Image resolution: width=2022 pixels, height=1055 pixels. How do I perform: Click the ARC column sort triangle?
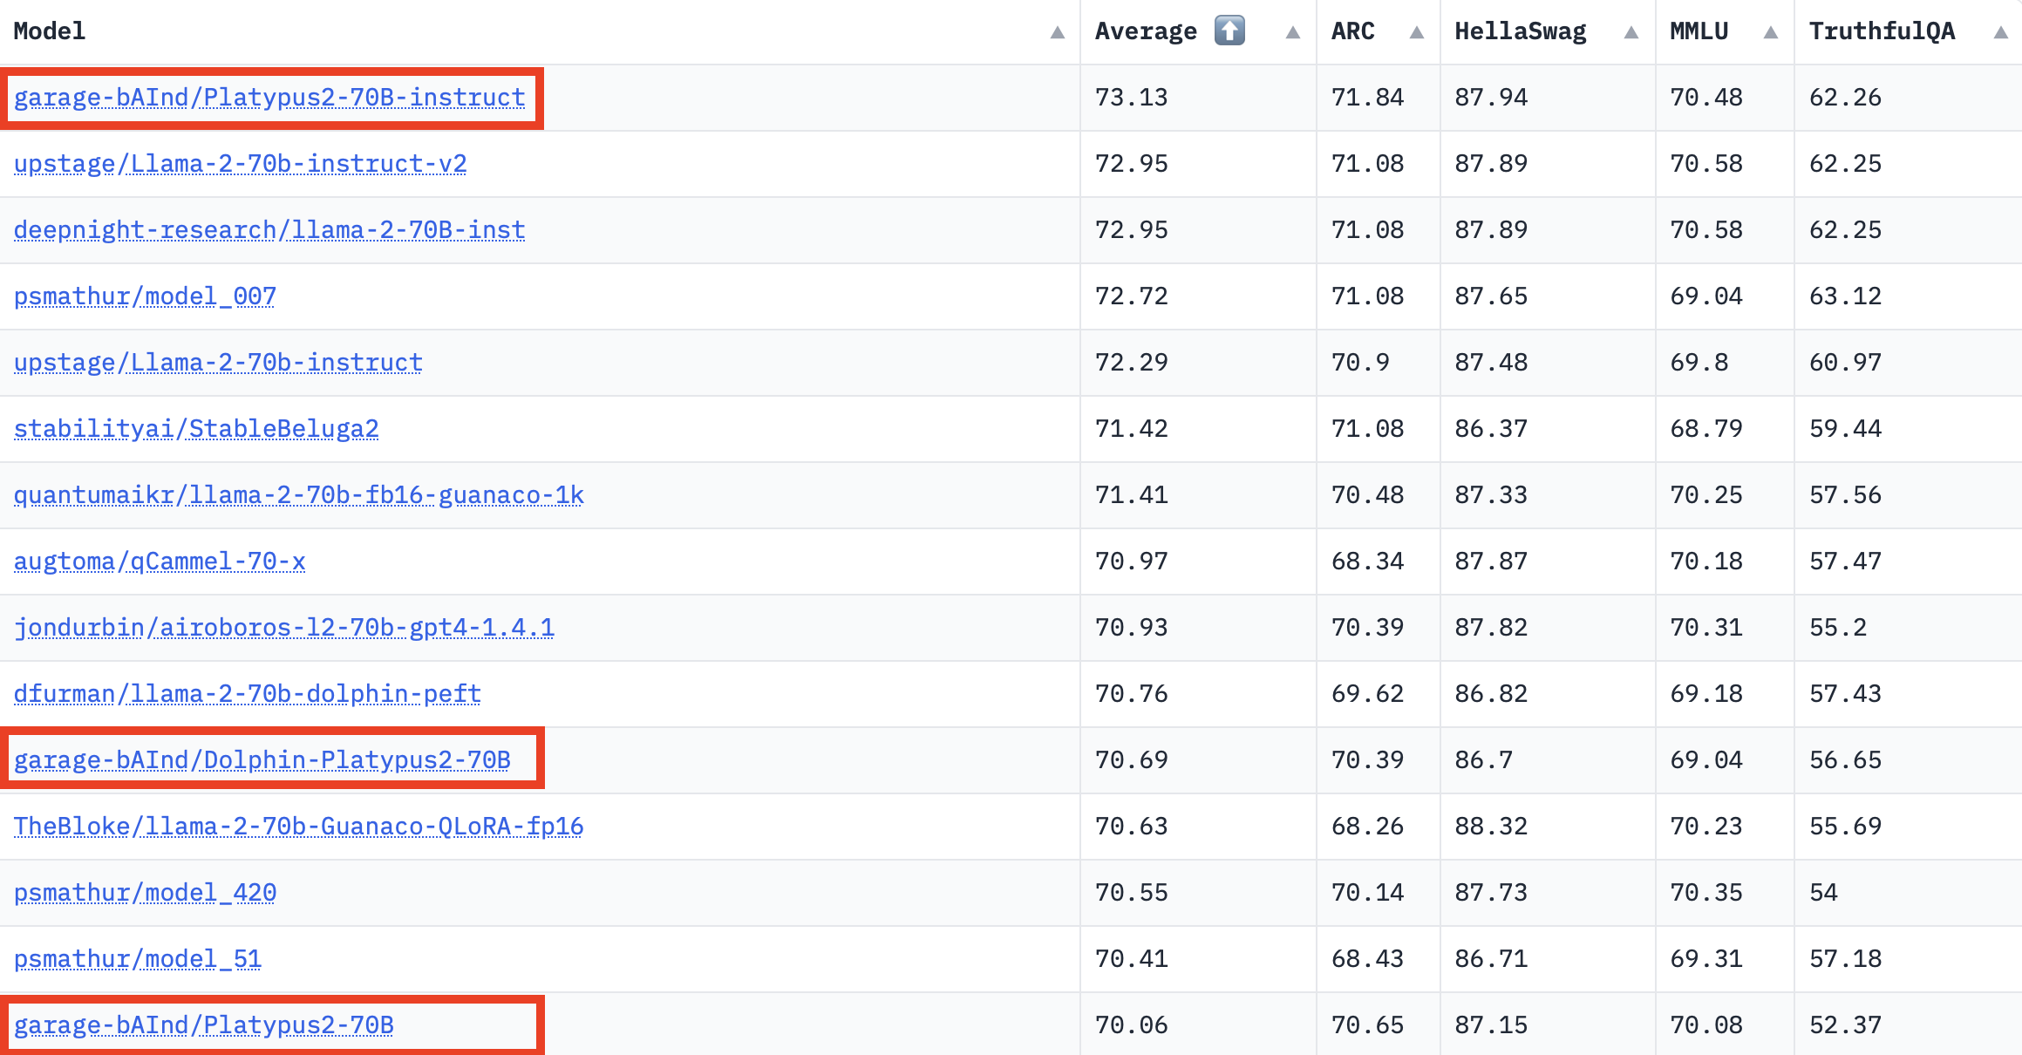[x=1416, y=32]
